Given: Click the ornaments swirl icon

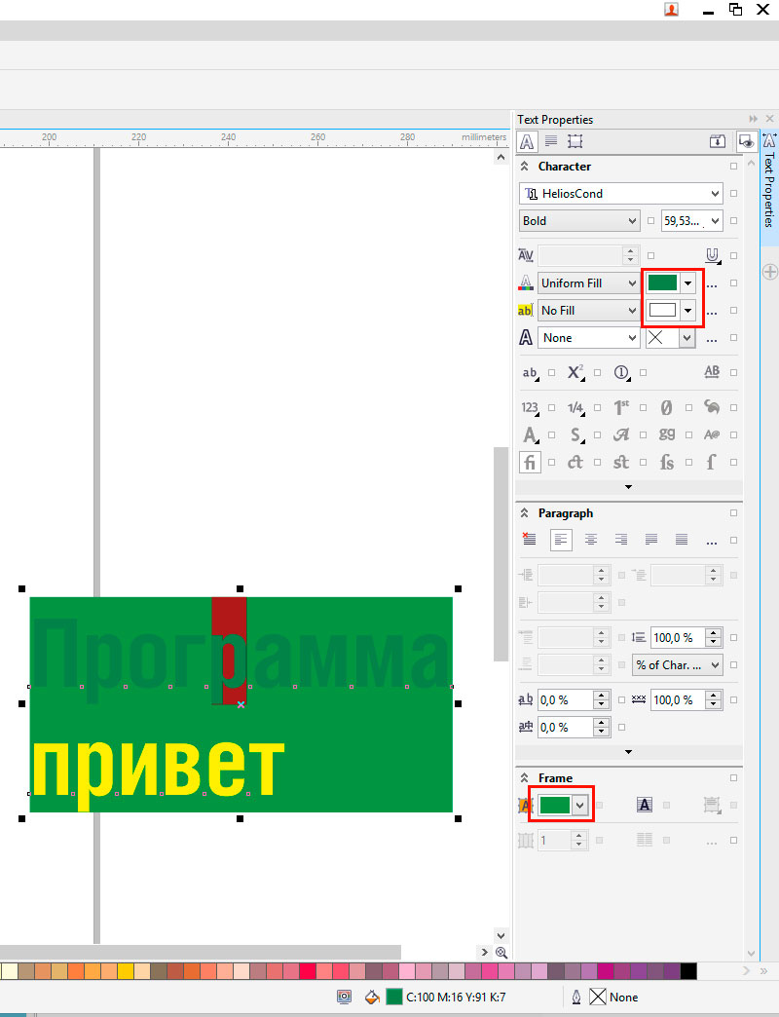Looking at the screenshot, I should coord(712,407).
